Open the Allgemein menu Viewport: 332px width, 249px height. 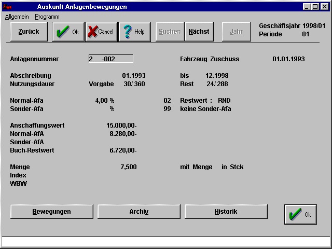tap(17, 17)
